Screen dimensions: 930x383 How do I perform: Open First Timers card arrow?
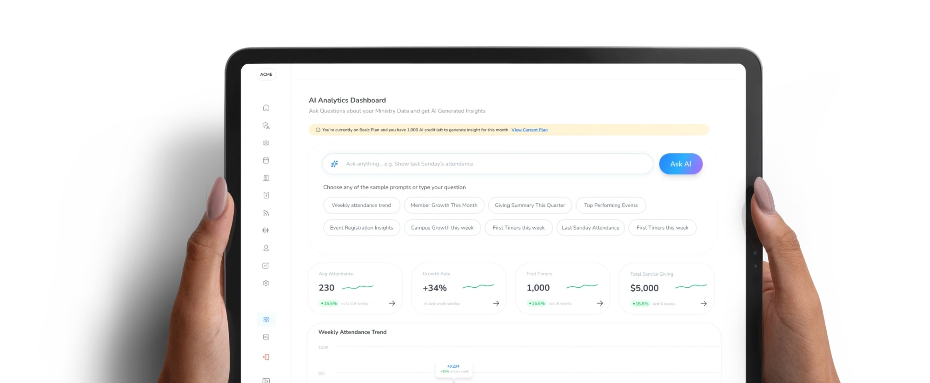click(600, 303)
